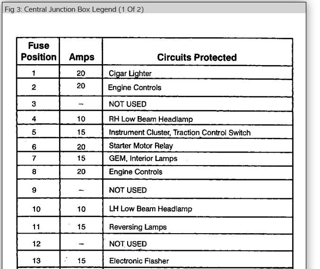Screen dimensions: 320x269
Task: Click the 'Reversing Lamps' circuit entry
Action: (138, 227)
